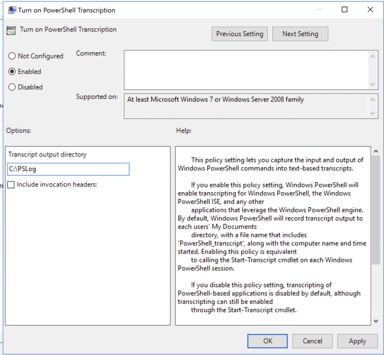Click inside the Comment text box
Image resolution: width=384 pixels, height=355 pixels.
(246, 70)
